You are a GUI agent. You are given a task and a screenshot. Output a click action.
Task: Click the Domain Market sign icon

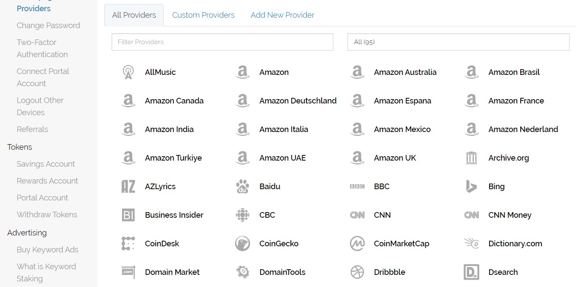pyautogui.click(x=128, y=272)
